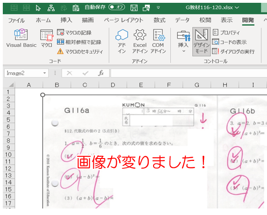
Task: Click the first grid icon in title bar
Action: (x=14, y=8)
